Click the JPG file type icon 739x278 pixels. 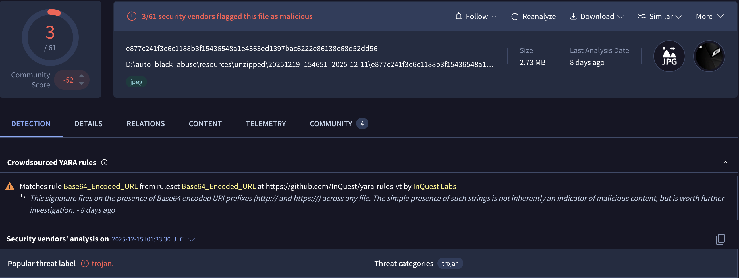(669, 56)
